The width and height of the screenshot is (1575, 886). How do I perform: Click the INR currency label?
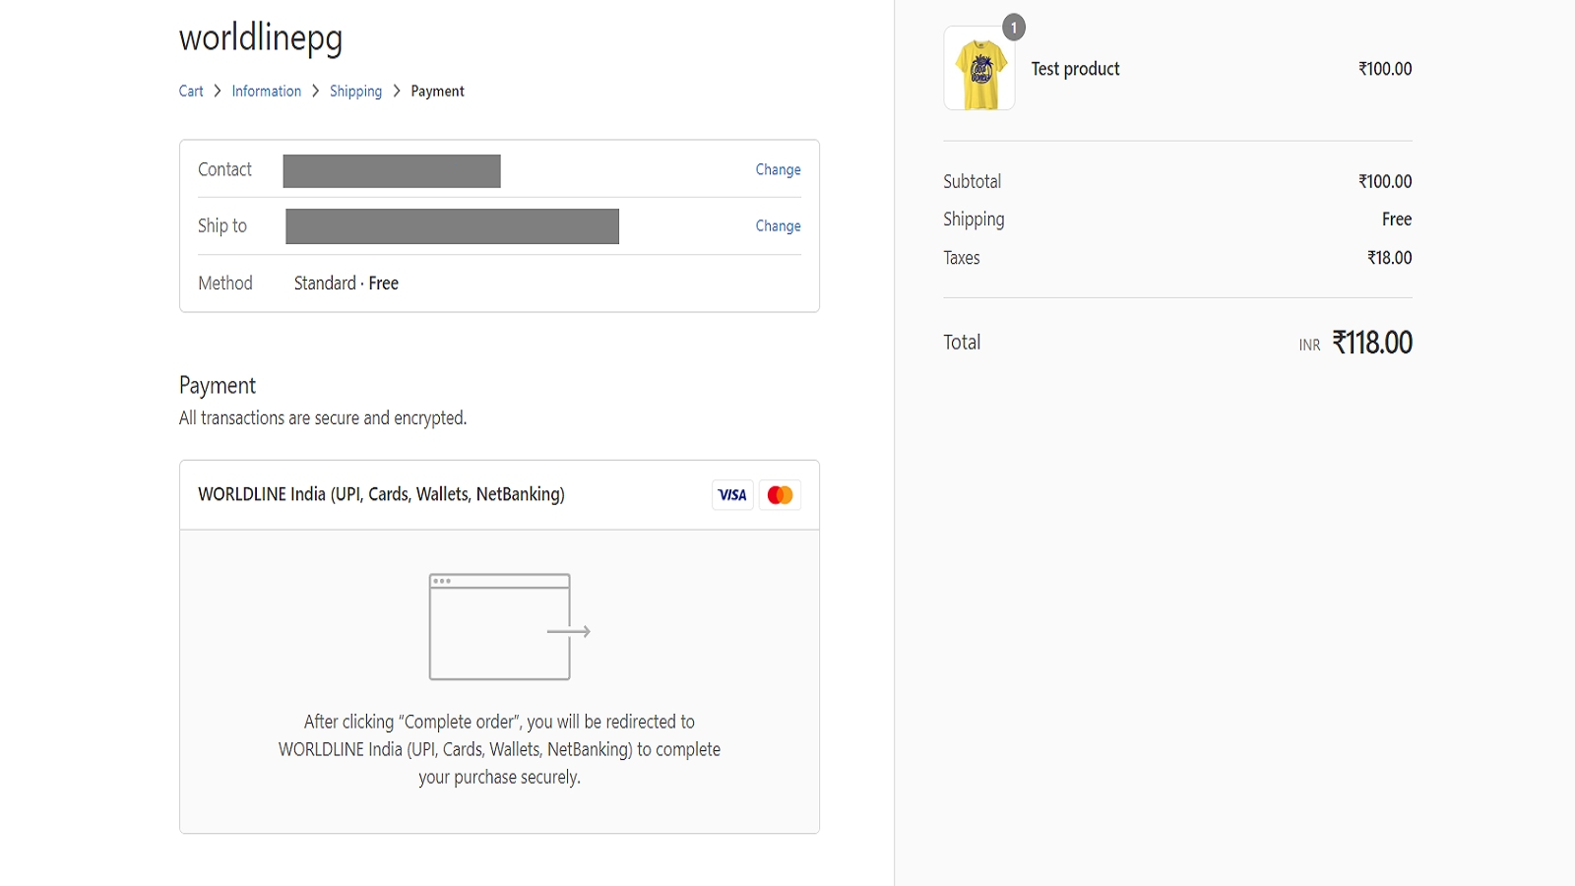(1309, 346)
